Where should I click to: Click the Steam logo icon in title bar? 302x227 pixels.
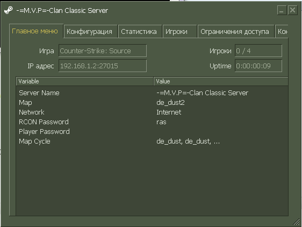point(9,10)
